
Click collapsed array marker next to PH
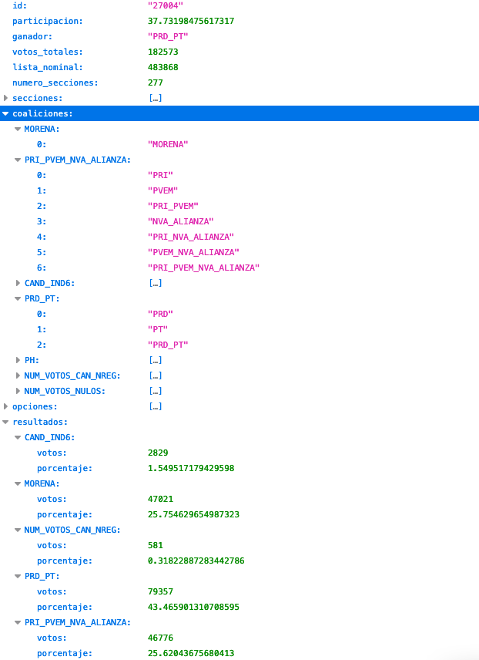point(156,360)
